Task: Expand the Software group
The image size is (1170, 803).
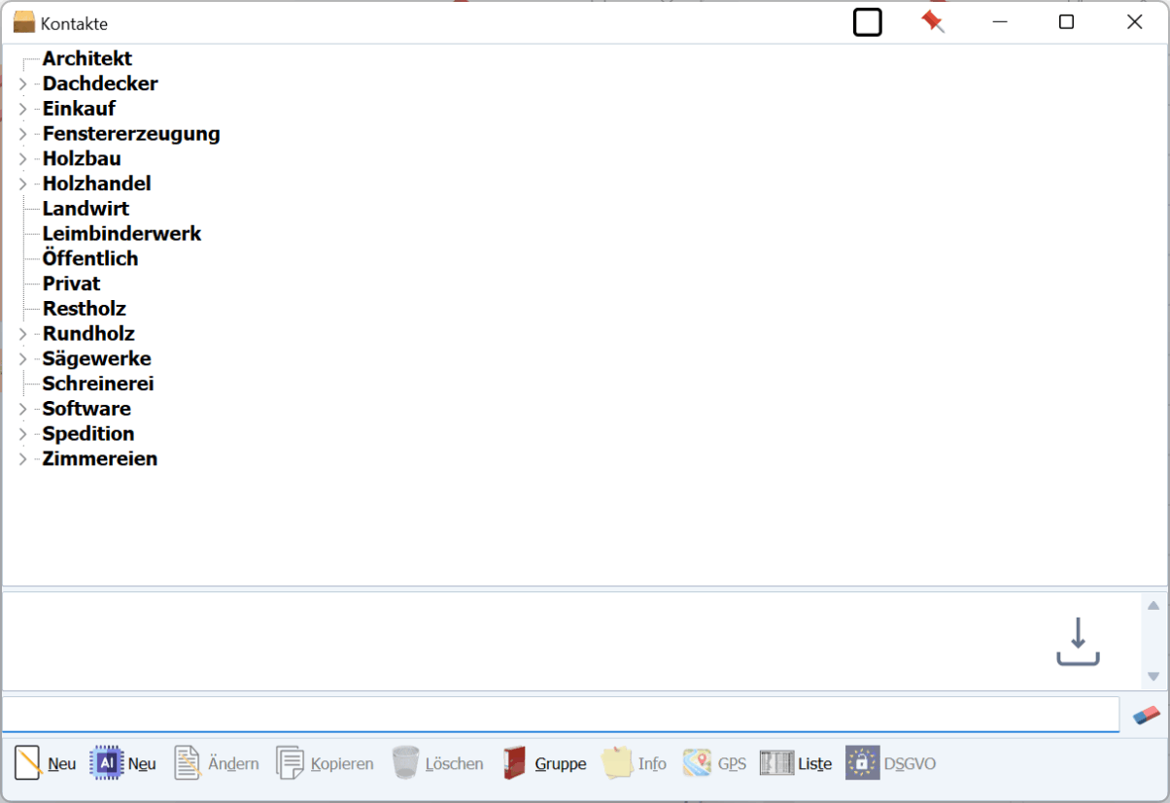Action: 23,409
